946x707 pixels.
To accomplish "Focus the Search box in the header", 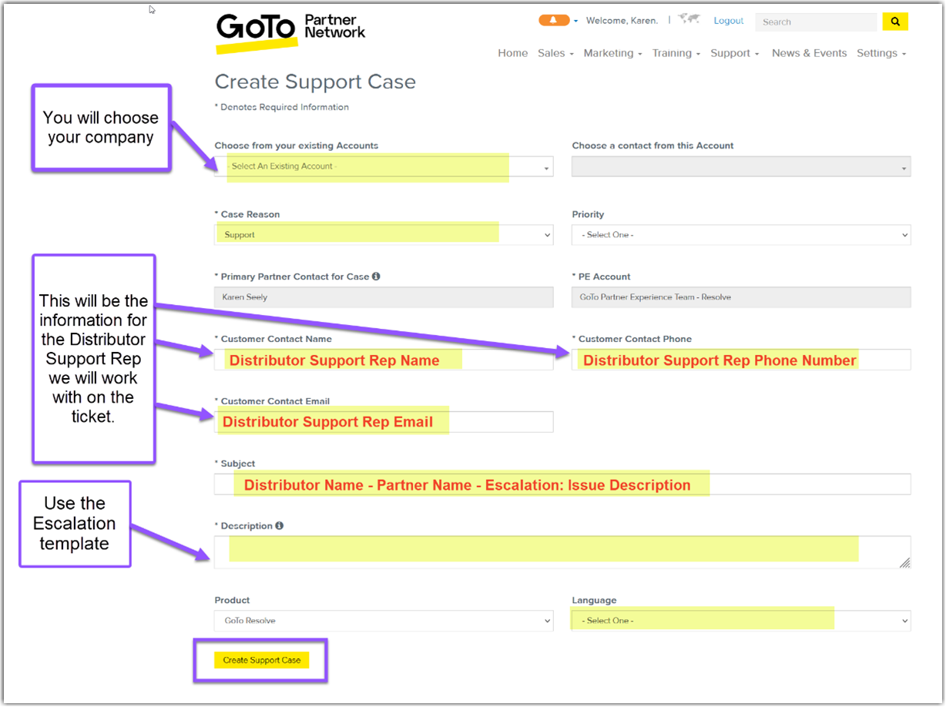I will pos(816,22).
